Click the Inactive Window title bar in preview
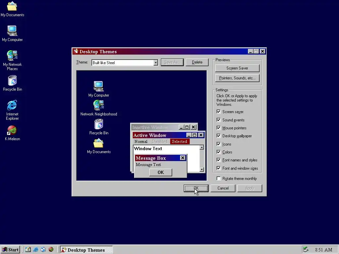 coord(155,127)
